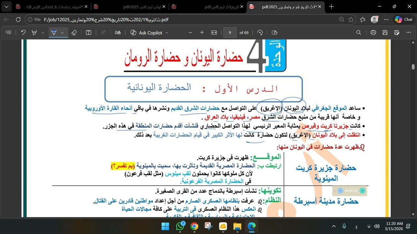Click the vertical scrollbar thumb

point(413,67)
